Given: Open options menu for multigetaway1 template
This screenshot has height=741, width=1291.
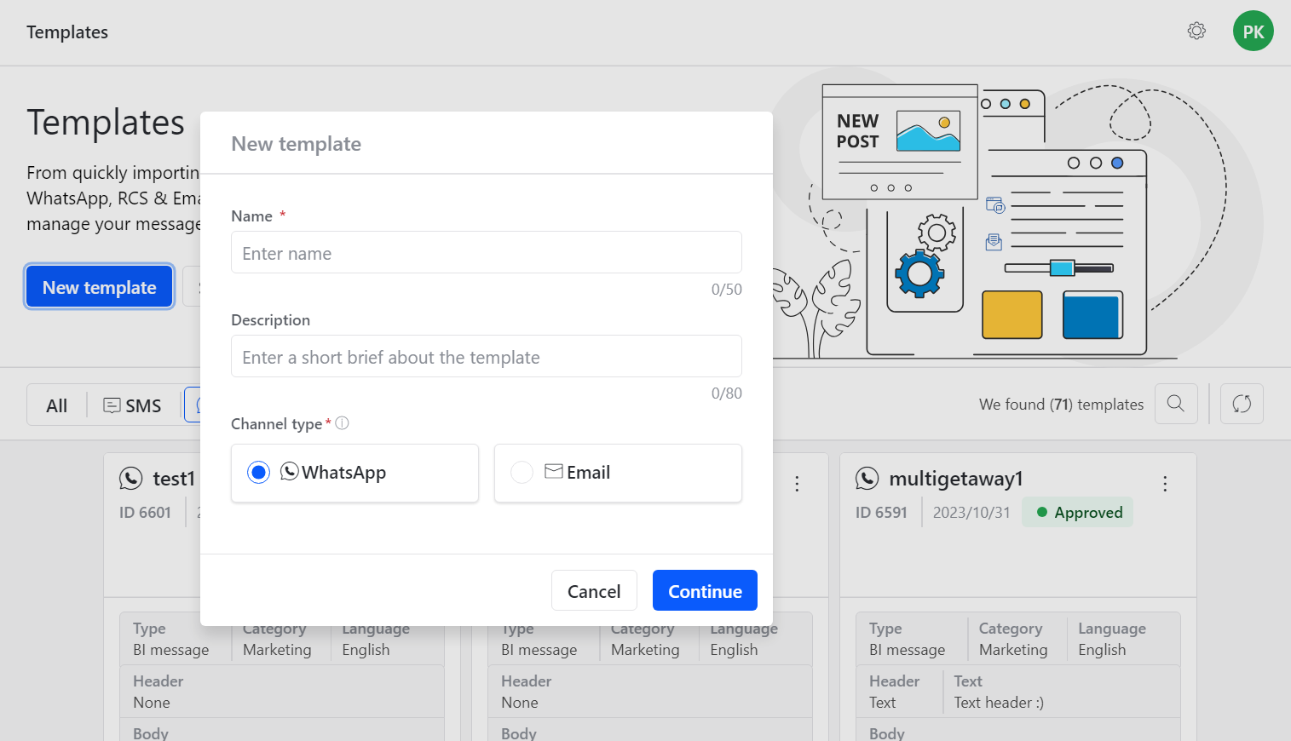Looking at the screenshot, I should [1165, 484].
